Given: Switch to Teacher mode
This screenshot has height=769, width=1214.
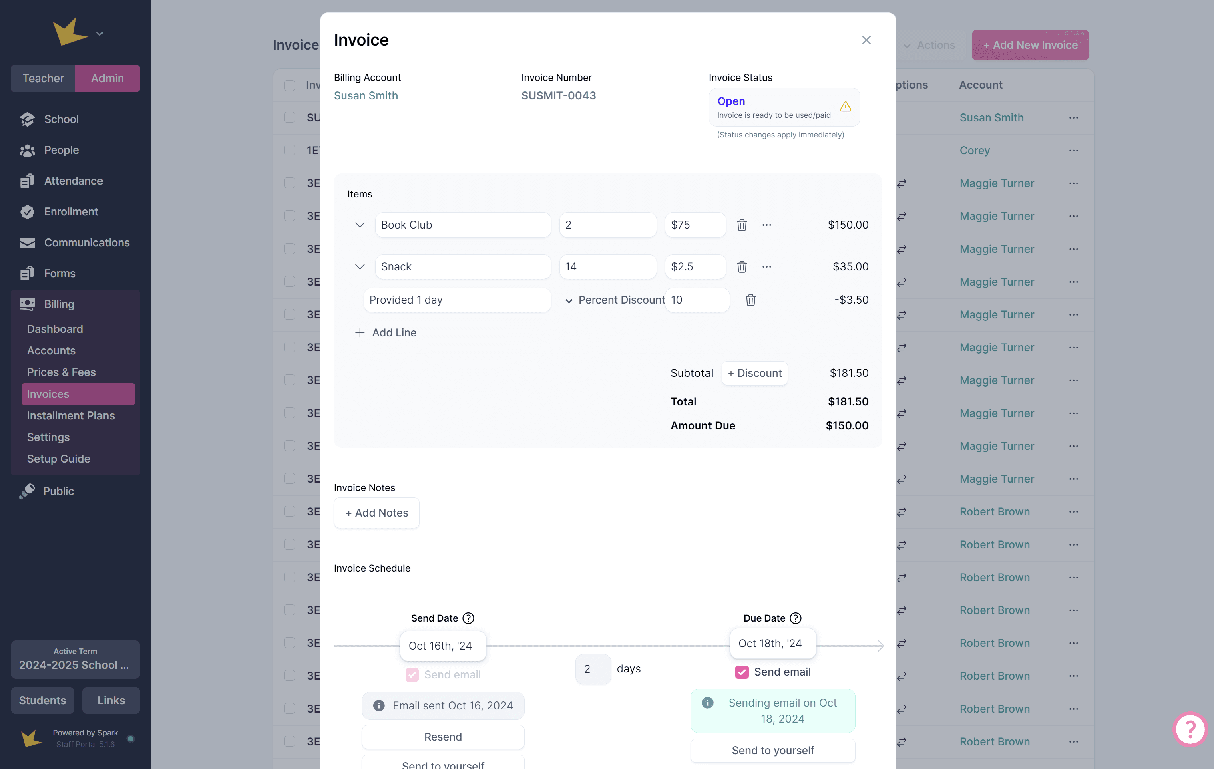Looking at the screenshot, I should pos(43,78).
